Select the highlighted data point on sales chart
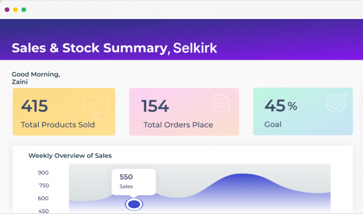Screen dimensions: 363x214 (x=134, y=204)
